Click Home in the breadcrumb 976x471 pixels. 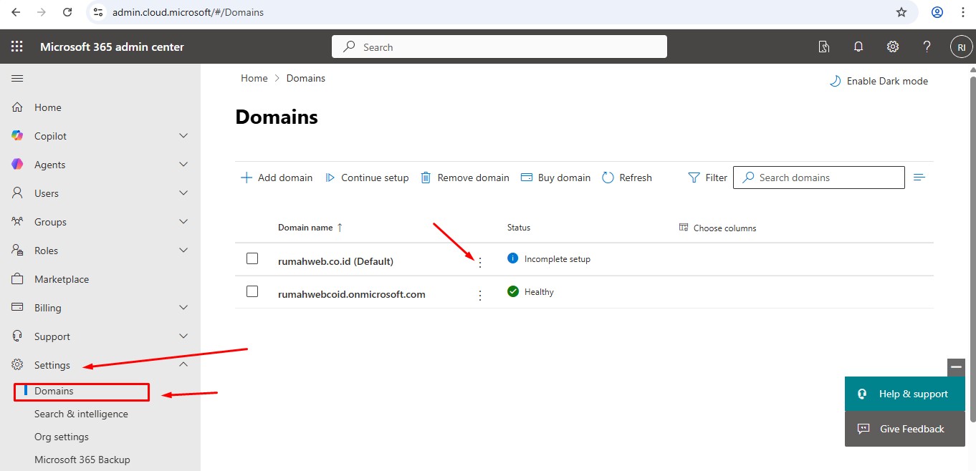[254, 78]
